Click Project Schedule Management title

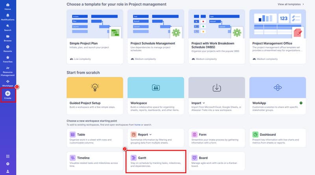click(x=153, y=43)
